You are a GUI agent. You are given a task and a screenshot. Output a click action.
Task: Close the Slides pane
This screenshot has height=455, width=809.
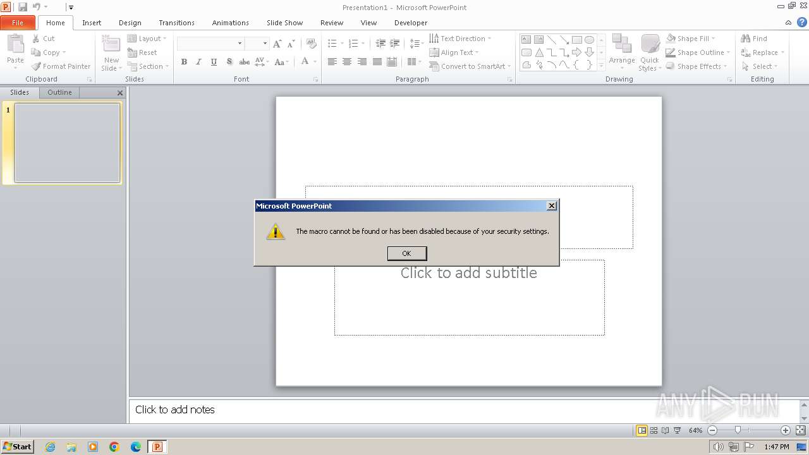click(x=120, y=93)
